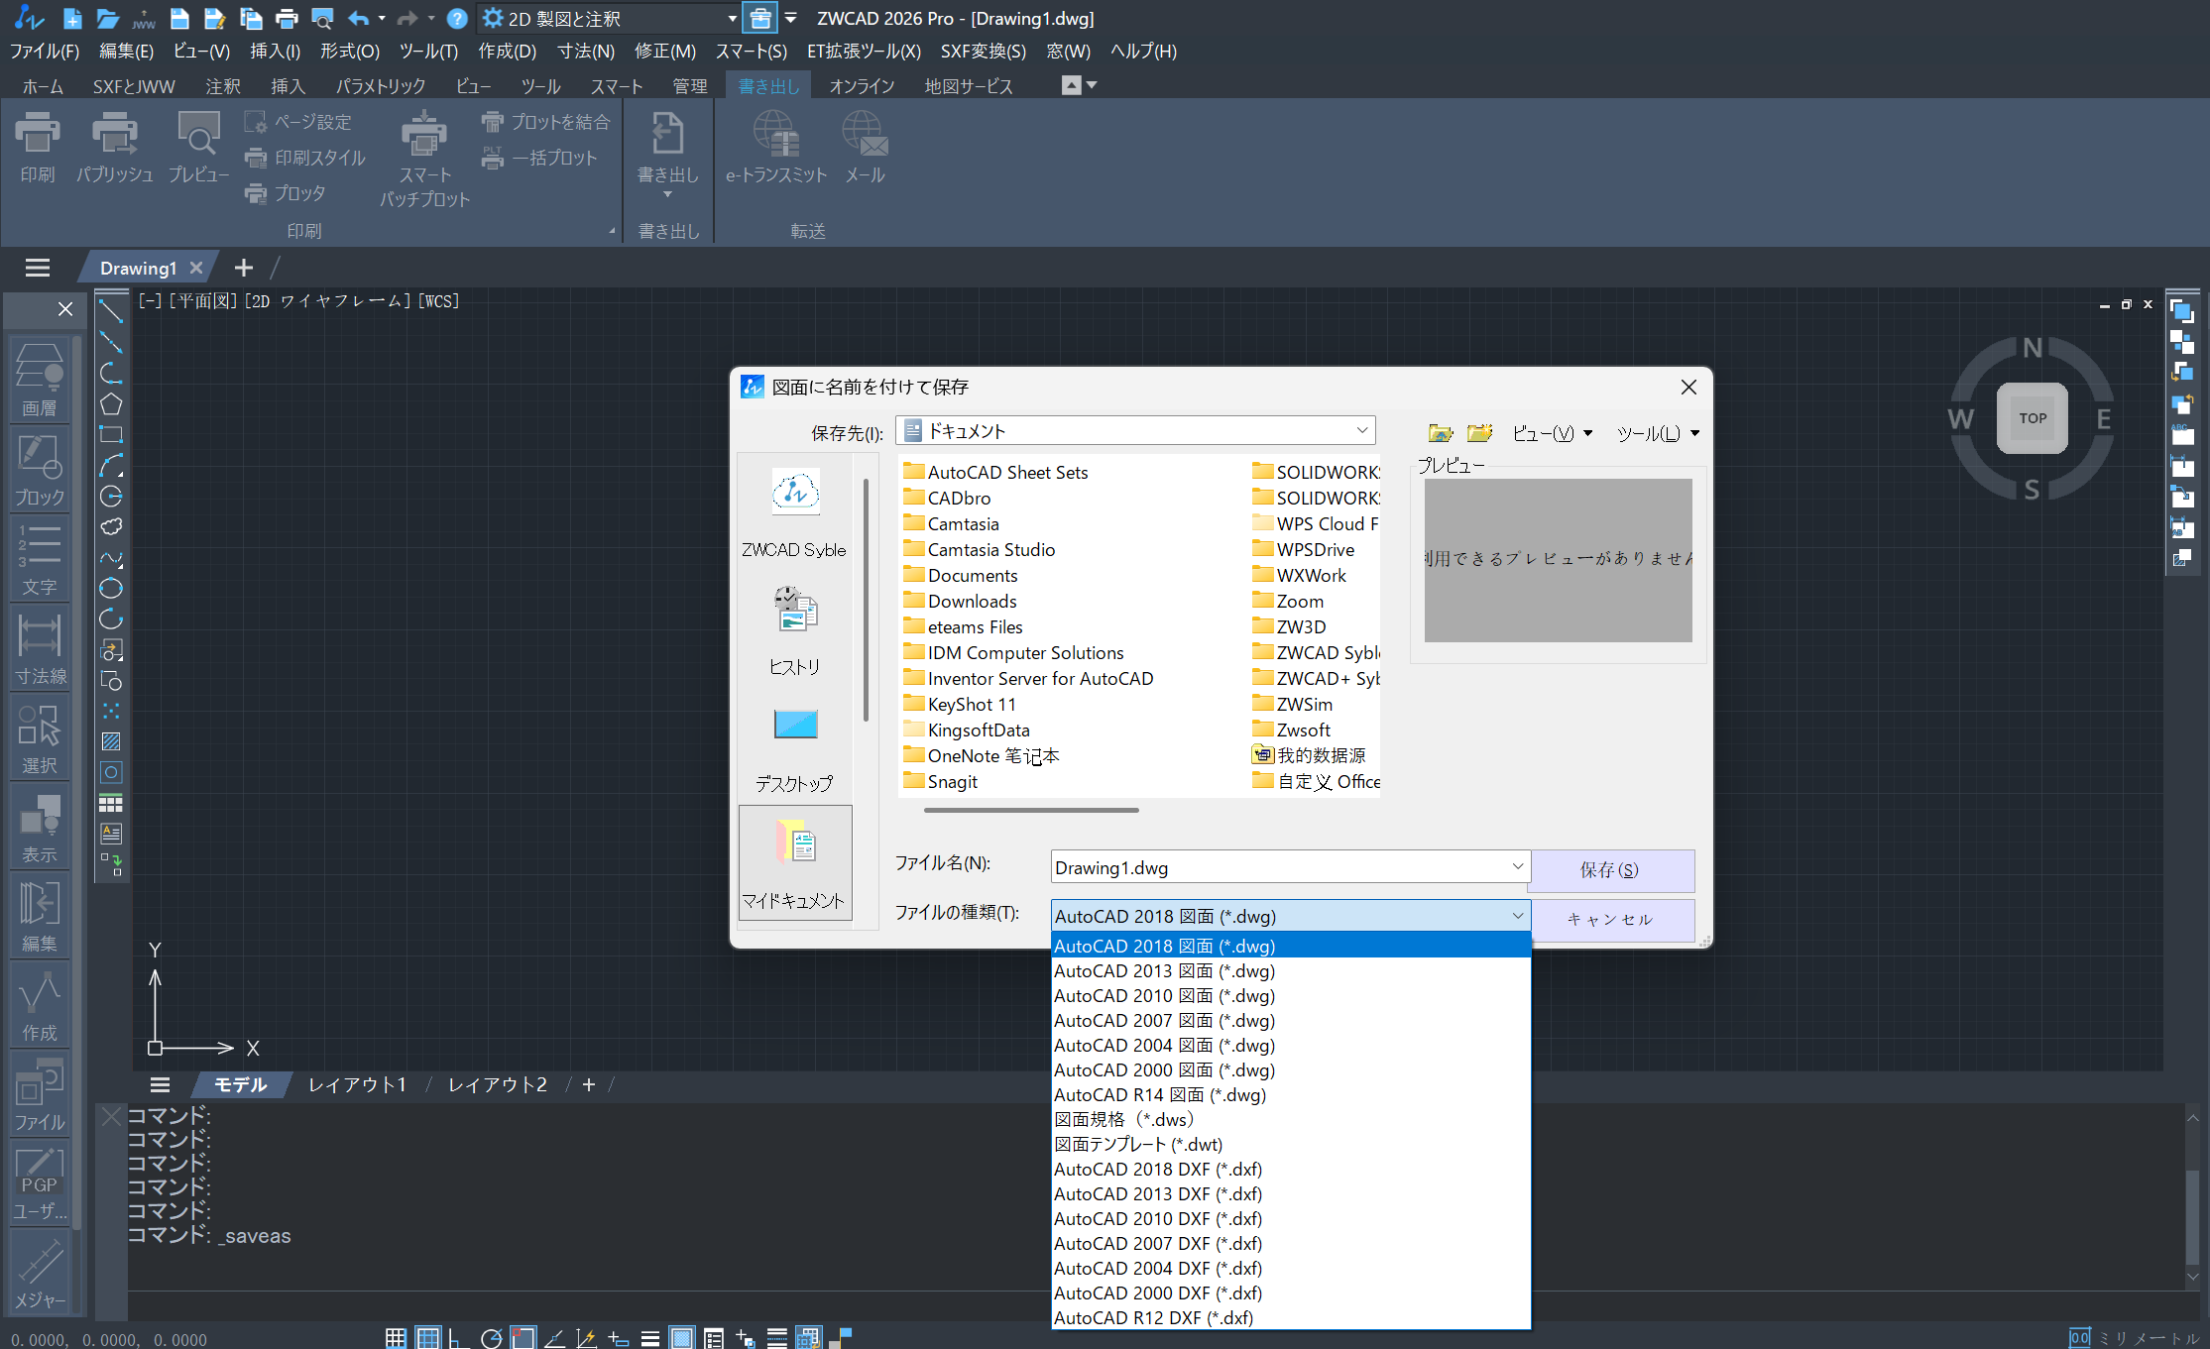Click the Undo icon in quick access toolbar
Screen dimensions: 2210x1349
(x=358, y=18)
